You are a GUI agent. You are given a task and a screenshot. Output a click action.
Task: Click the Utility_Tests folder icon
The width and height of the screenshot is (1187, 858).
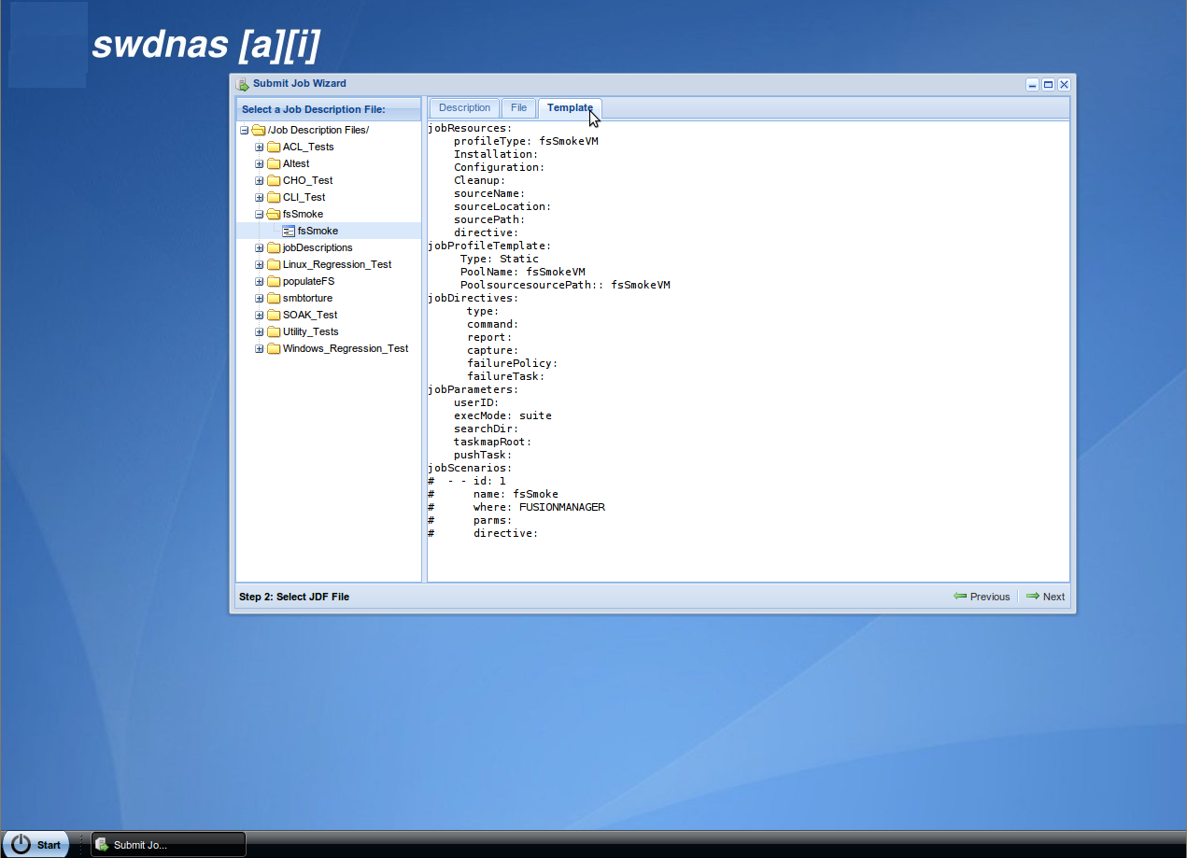[274, 331]
